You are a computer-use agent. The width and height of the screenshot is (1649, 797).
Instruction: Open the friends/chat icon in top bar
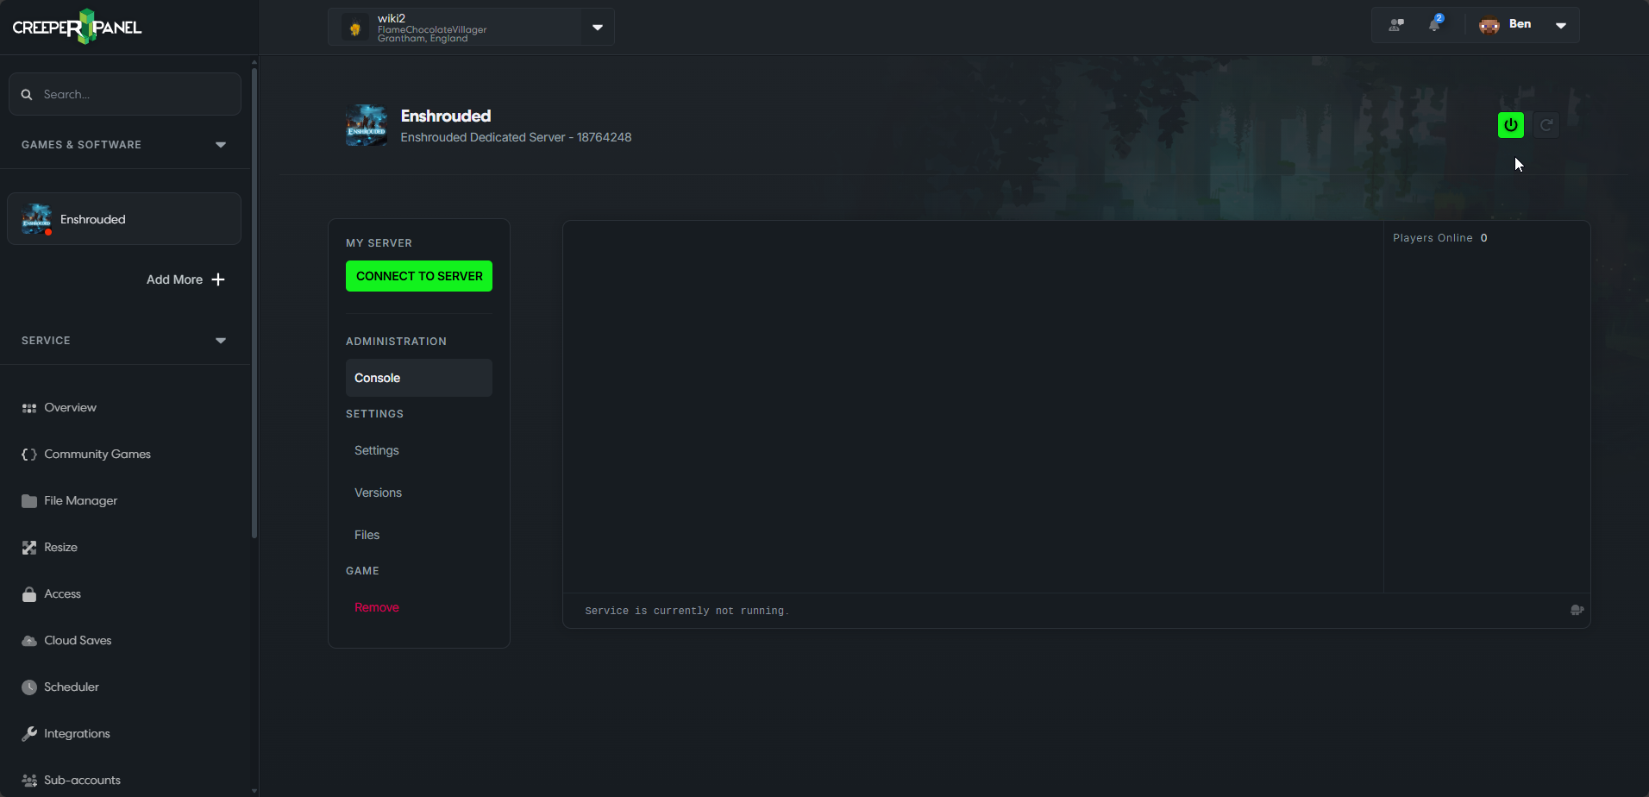point(1396,25)
